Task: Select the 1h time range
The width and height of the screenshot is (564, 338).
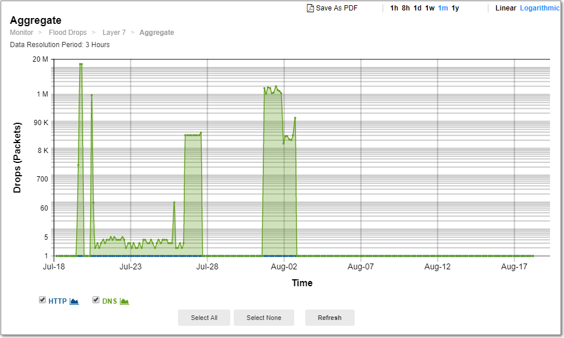Action: point(395,8)
